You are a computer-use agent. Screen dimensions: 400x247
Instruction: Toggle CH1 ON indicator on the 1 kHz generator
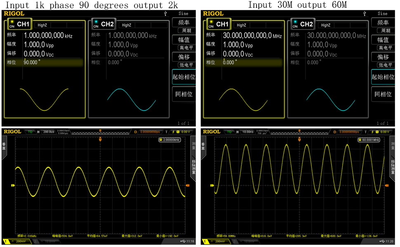(12, 24)
